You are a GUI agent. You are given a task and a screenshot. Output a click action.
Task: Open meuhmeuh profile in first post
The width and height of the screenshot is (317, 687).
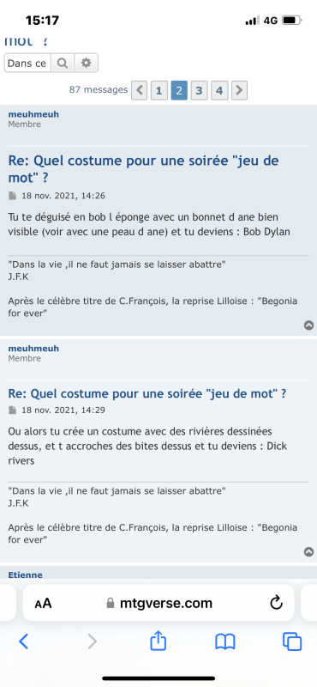pos(33,115)
